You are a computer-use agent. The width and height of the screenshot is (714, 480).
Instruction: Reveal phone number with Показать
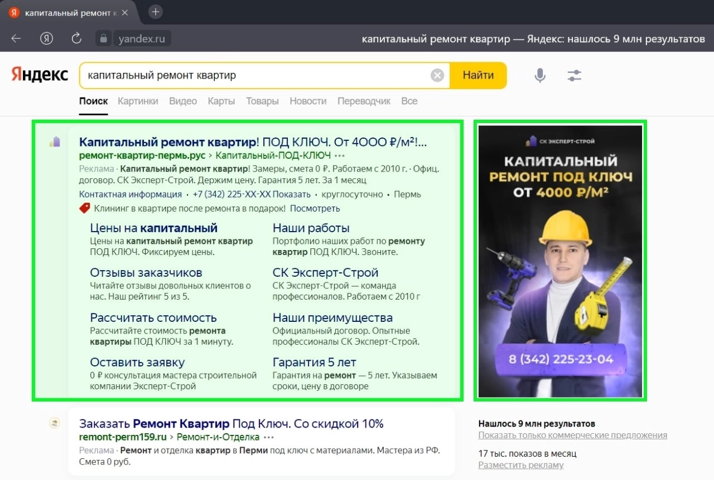point(292,194)
